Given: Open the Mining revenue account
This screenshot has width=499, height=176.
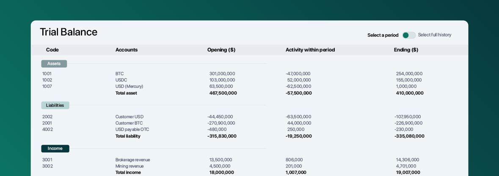Looking at the screenshot, I should pyautogui.click(x=129, y=166).
